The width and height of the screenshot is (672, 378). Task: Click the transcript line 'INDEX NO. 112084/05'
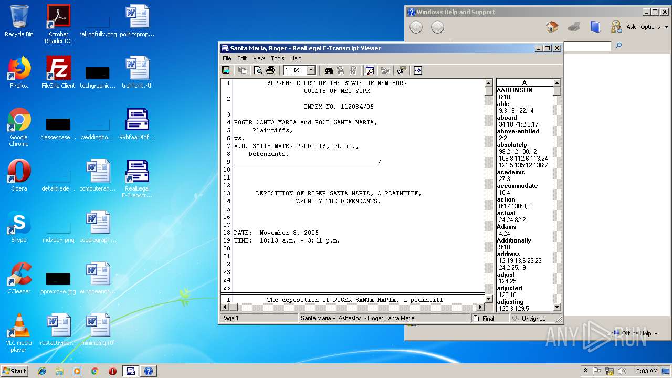(339, 107)
